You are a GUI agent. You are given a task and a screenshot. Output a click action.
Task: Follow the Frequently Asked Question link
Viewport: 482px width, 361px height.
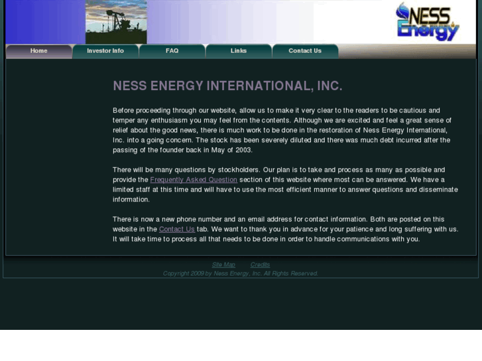pos(194,180)
